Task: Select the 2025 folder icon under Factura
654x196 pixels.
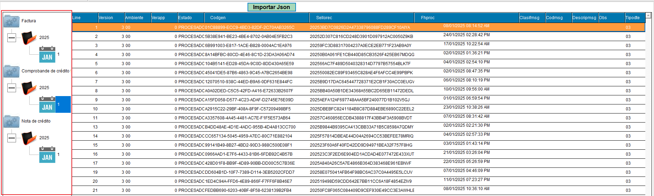Action: 29,38
